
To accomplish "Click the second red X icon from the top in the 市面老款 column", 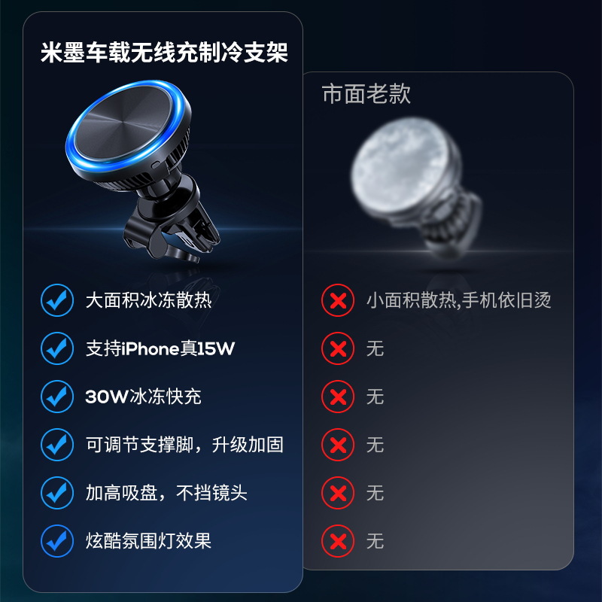I will click(338, 348).
